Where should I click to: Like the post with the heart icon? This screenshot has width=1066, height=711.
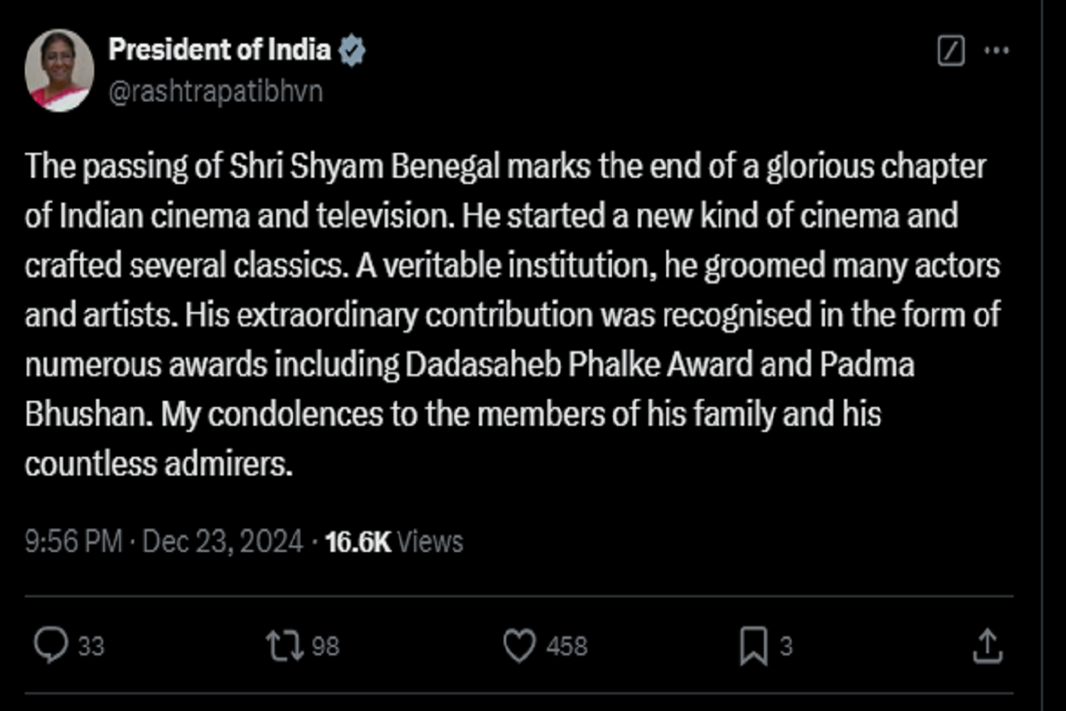pos(519,646)
